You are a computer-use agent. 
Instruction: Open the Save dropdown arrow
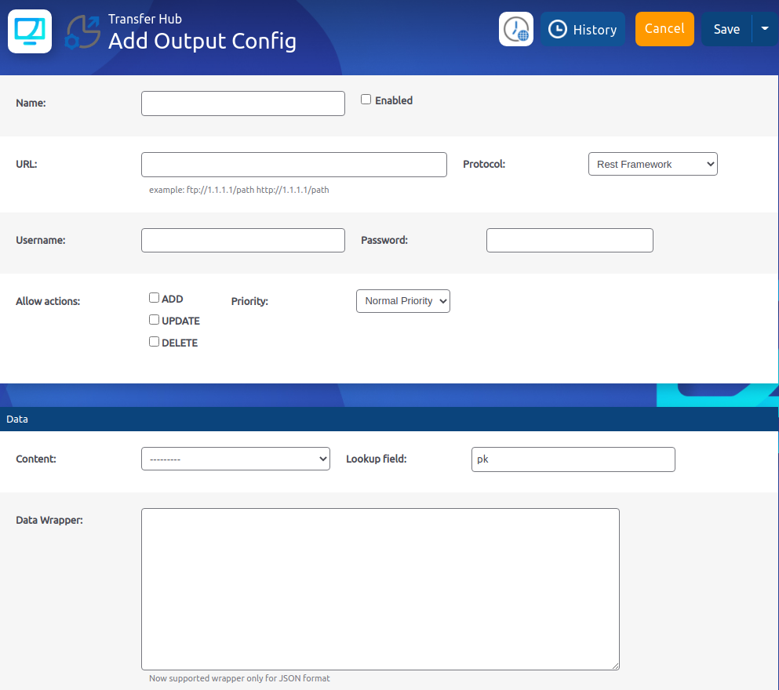tap(765, 28)
